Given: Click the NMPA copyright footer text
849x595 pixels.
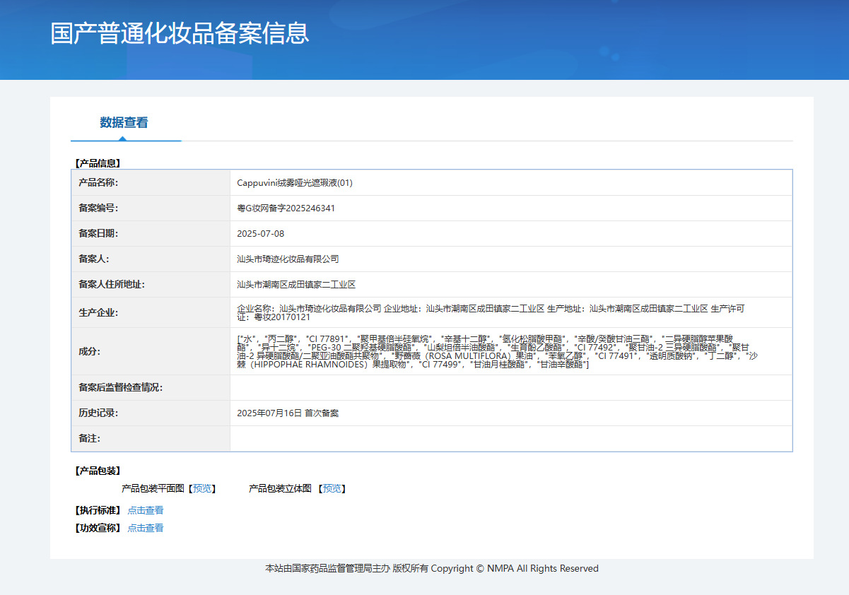Looking at the screenshot, I should coord(432,568).
